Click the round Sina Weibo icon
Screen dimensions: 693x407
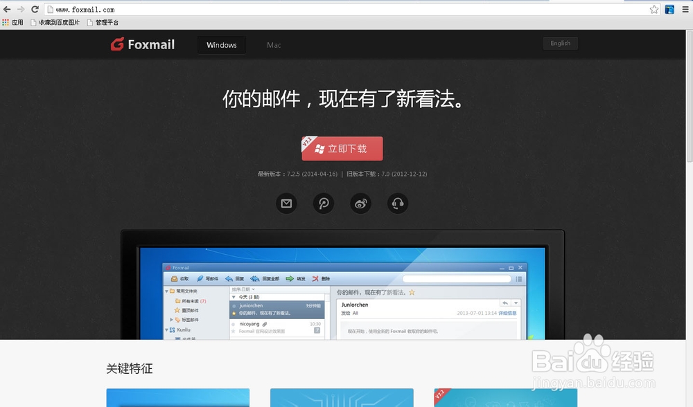click(360, 203)
